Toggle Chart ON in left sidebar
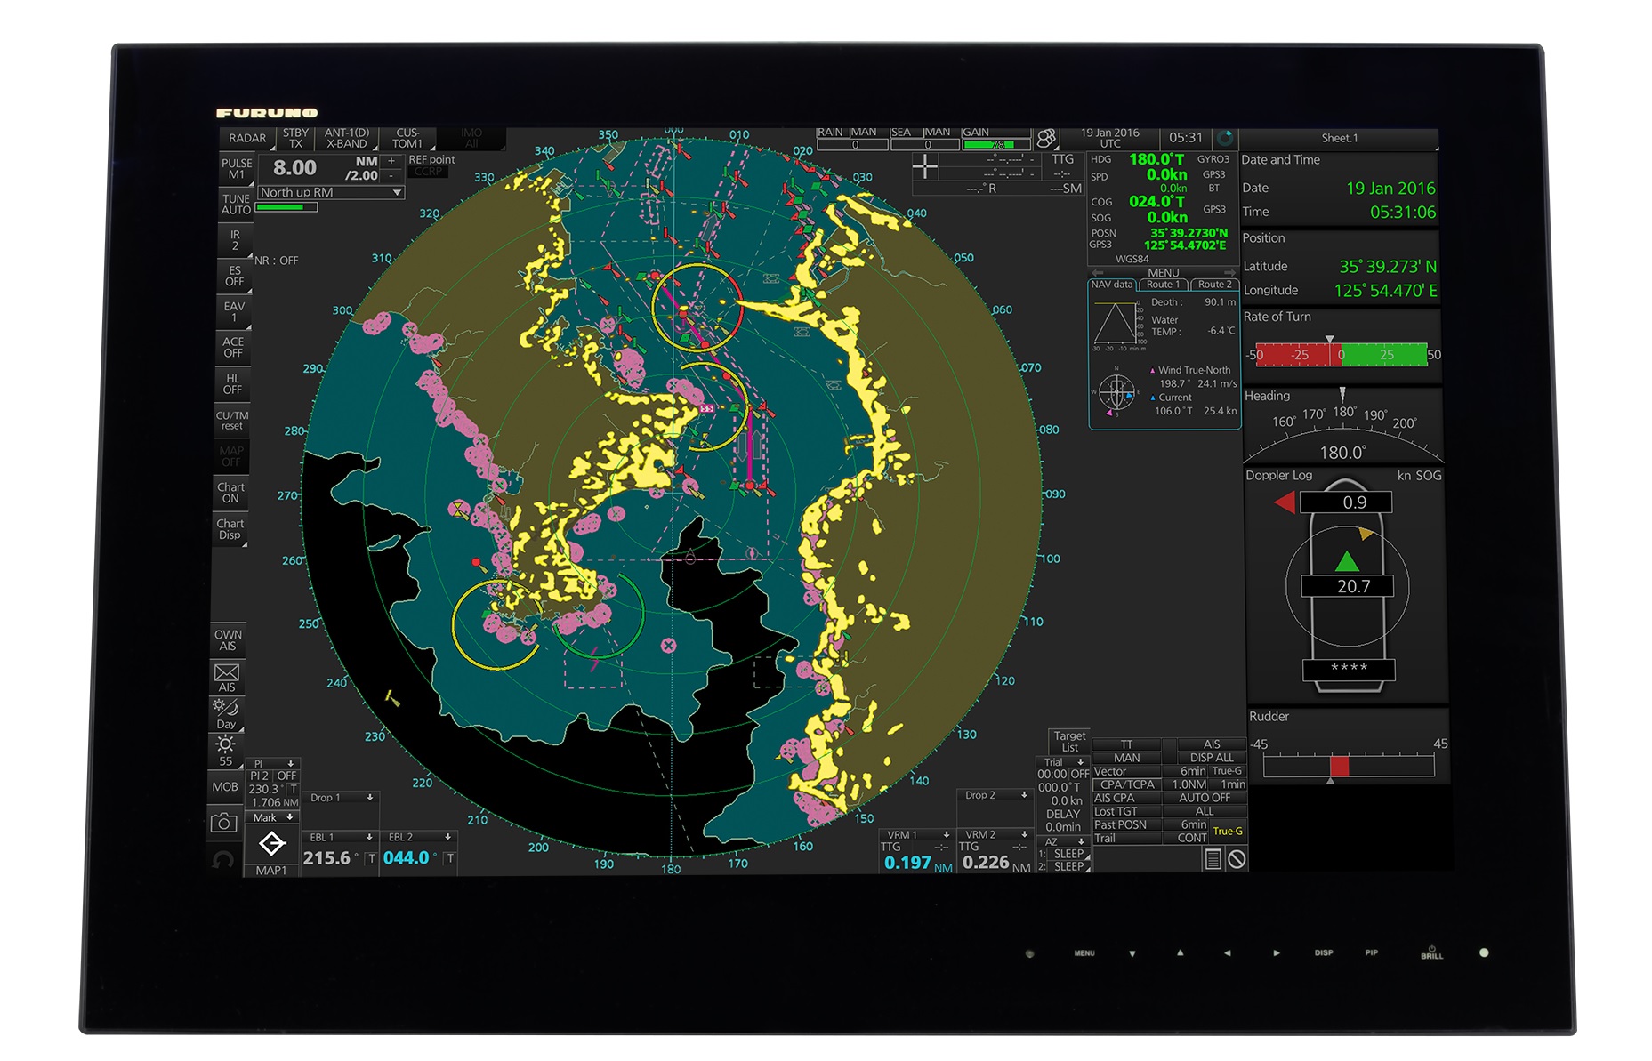Viewport: 1652px width, 1061px height. pyautogui.click(x=230, y=493)
